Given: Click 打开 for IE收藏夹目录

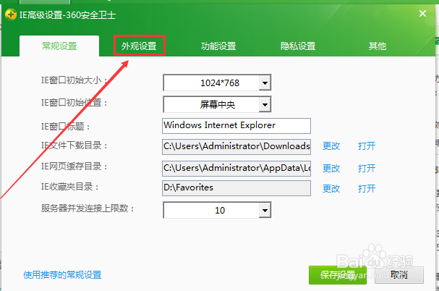Looking at the screenshot, I should (x=367, y=188).
